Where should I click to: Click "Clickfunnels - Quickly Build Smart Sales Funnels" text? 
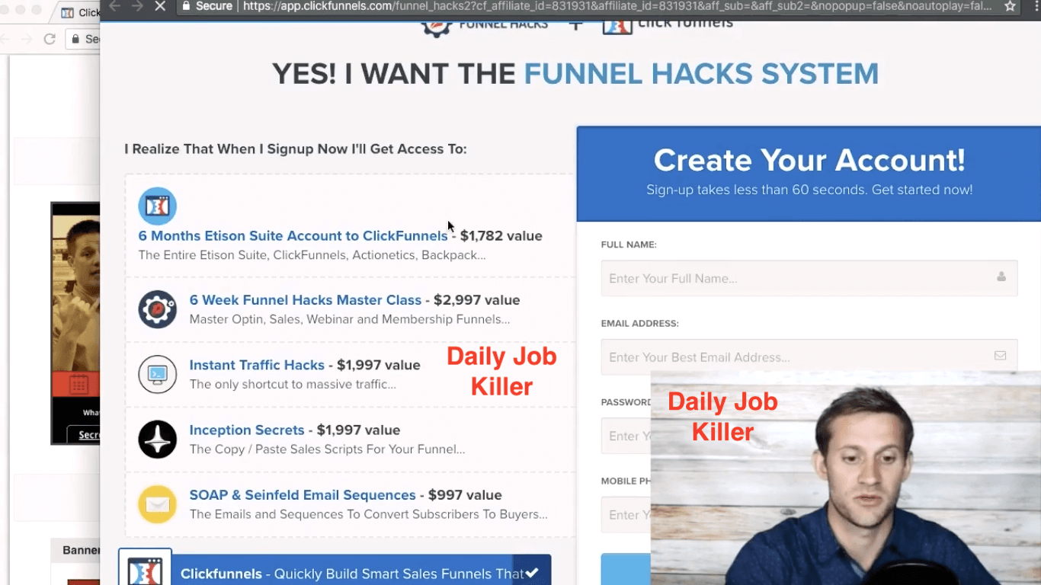click(x=352, y=574)
